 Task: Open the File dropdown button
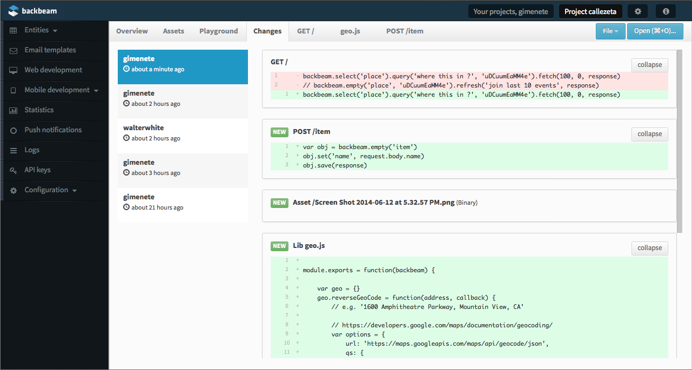pyautogui.click(x=610, y=31)
